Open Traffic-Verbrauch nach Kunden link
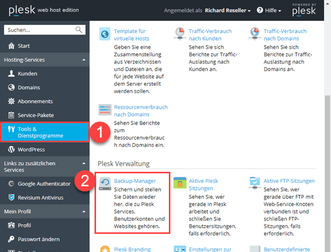 click(x=210, y=35)
